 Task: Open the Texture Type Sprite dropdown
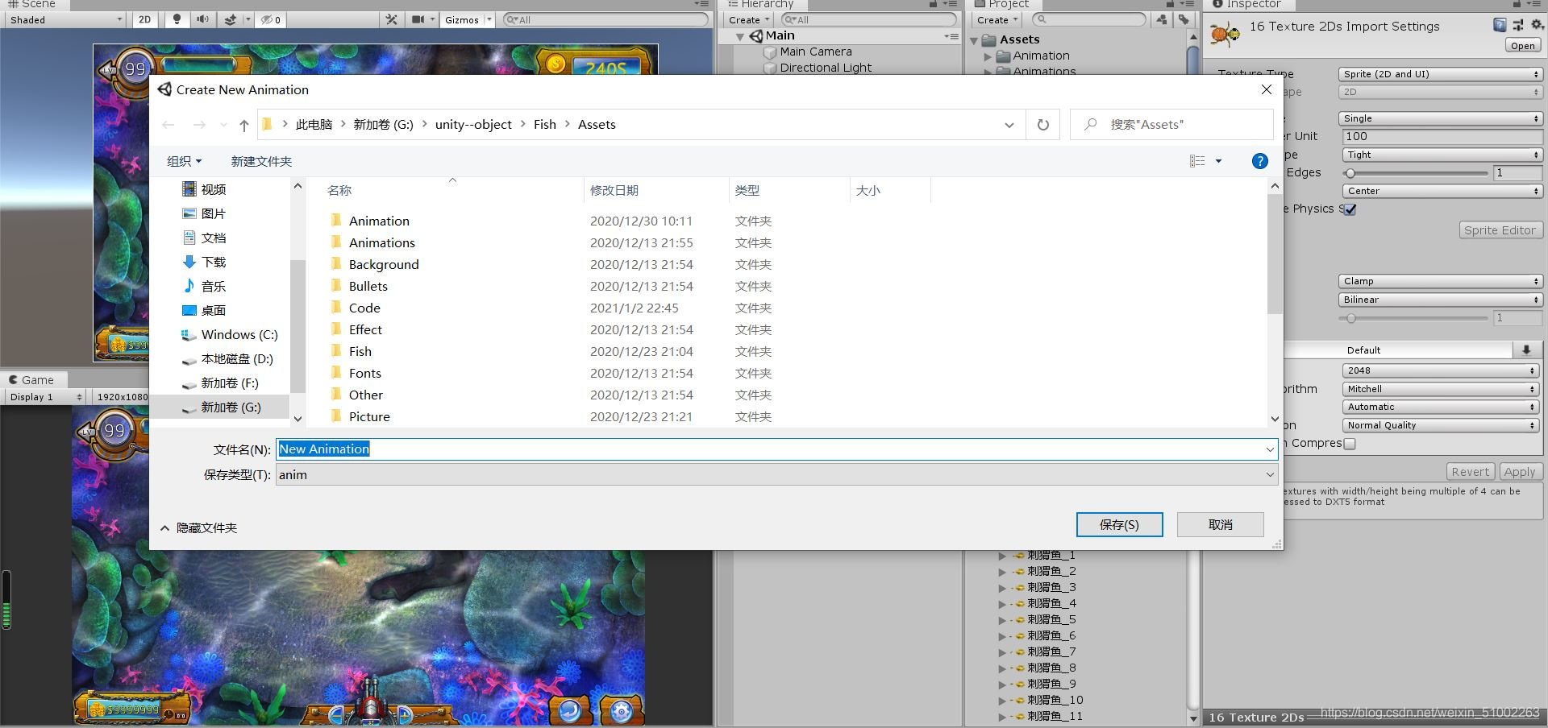coord(1440,74)
